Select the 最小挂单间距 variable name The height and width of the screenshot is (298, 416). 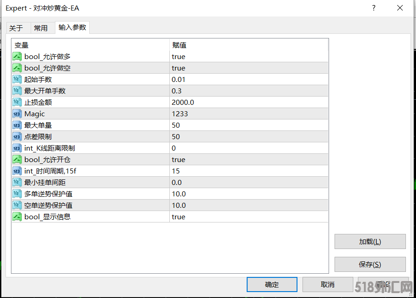point(45,182)
